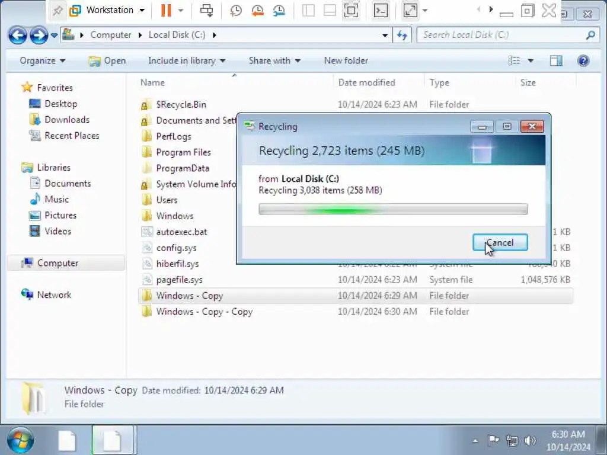This screenshot has height=455, width=607.
Task: Toggle the preview pane icon
Action: pyautogui.click(x=556, y=61)
